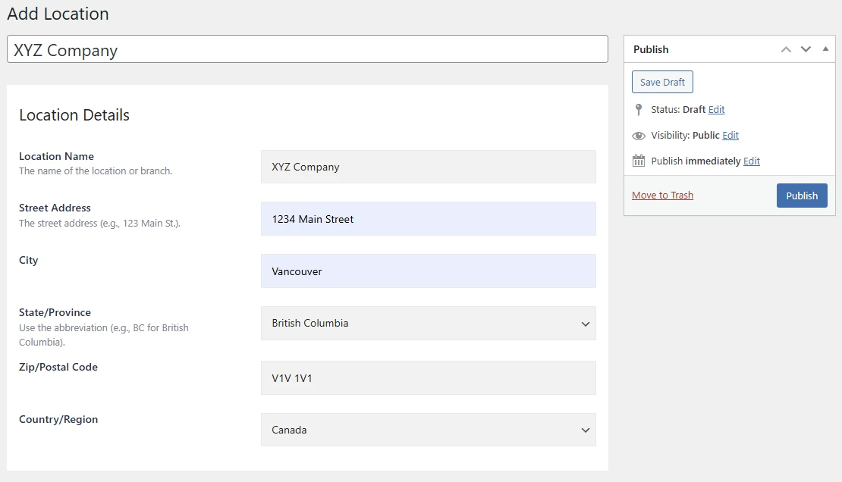This screenshot has width=842, height=482.
Task: Edit the publish date
Action: point(751,161)
